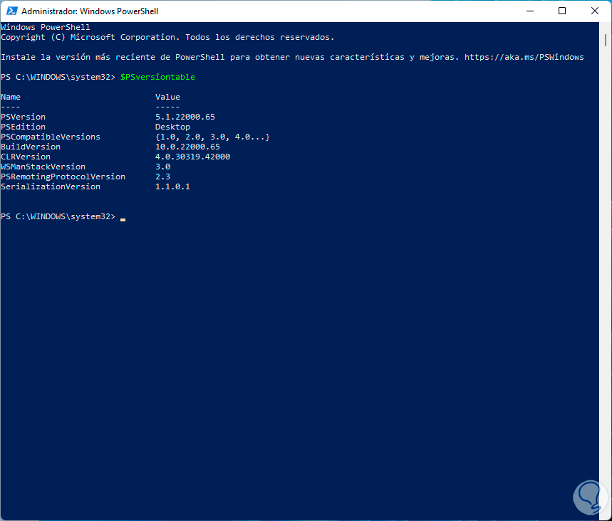
Task: Select the PSEdition row label
Action: tap(23, 127)
